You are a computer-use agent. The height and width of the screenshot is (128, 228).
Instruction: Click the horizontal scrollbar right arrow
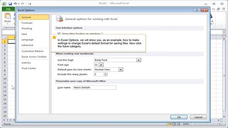click(218, 120)
